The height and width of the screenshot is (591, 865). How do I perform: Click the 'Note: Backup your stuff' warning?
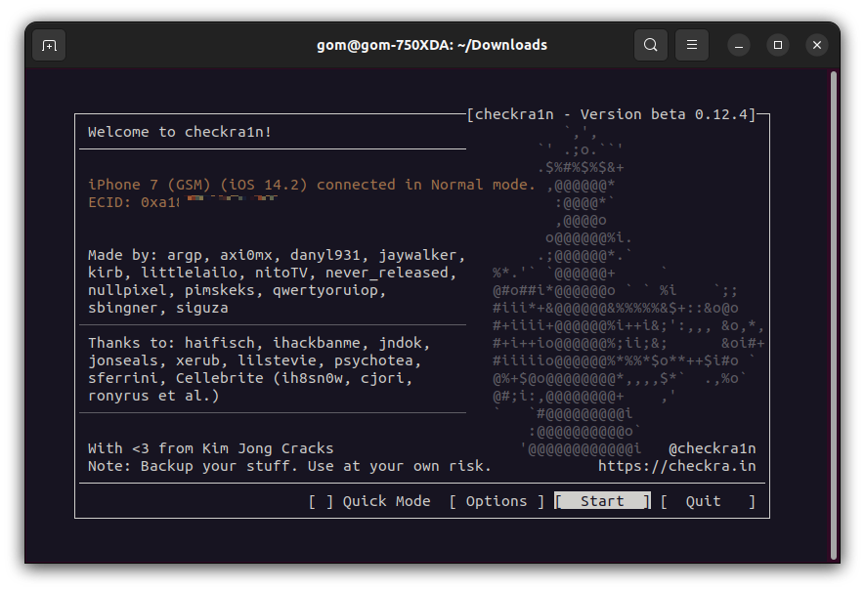click(x=289, y=466)
